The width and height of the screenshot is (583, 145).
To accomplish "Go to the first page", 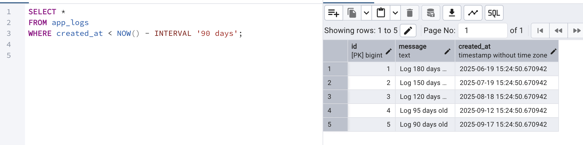I will point(540,31).
